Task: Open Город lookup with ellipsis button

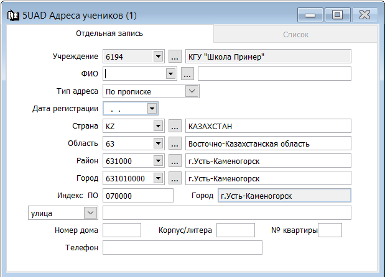Action: pos(175,178)
